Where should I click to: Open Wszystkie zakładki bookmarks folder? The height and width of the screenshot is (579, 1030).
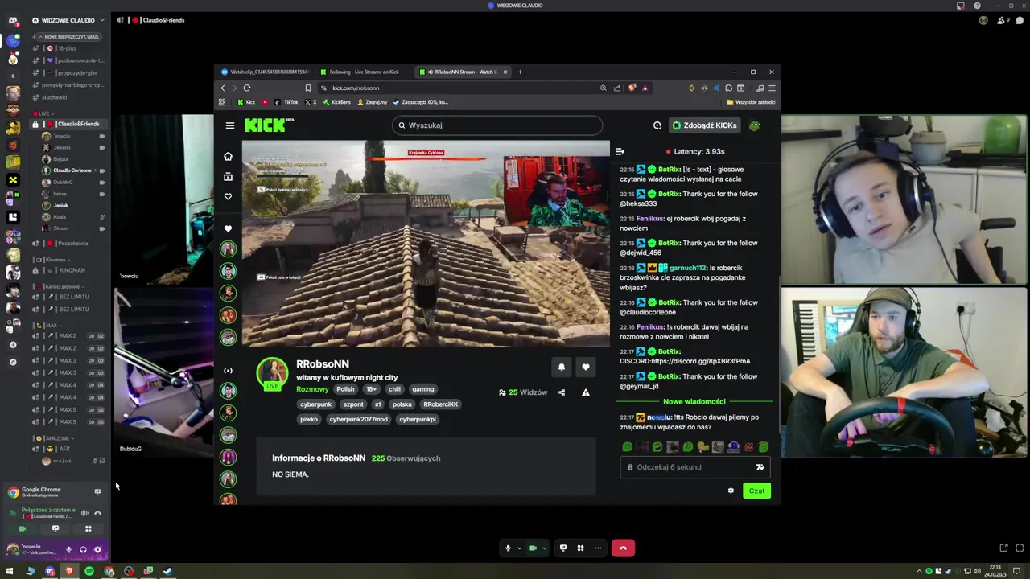(751, 102)
